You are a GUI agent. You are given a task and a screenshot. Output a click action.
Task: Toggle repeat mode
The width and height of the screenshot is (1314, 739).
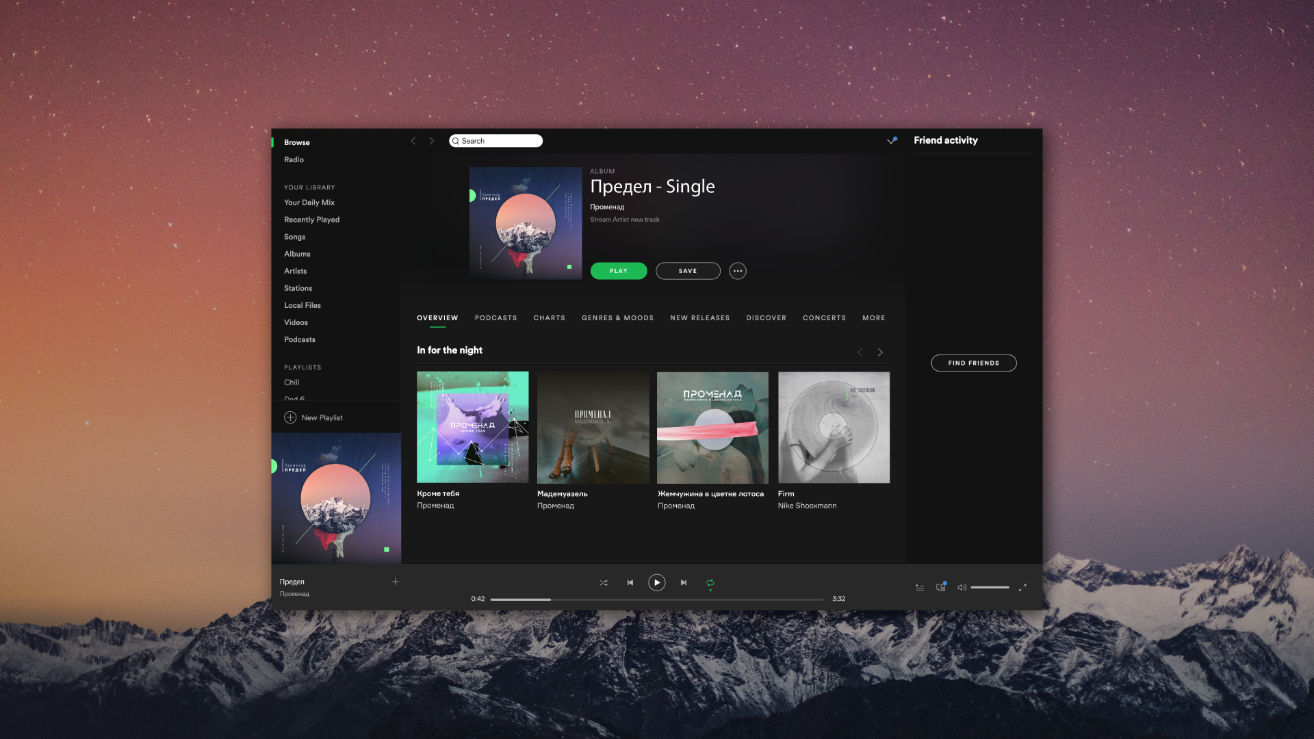[x=710, y=583]
